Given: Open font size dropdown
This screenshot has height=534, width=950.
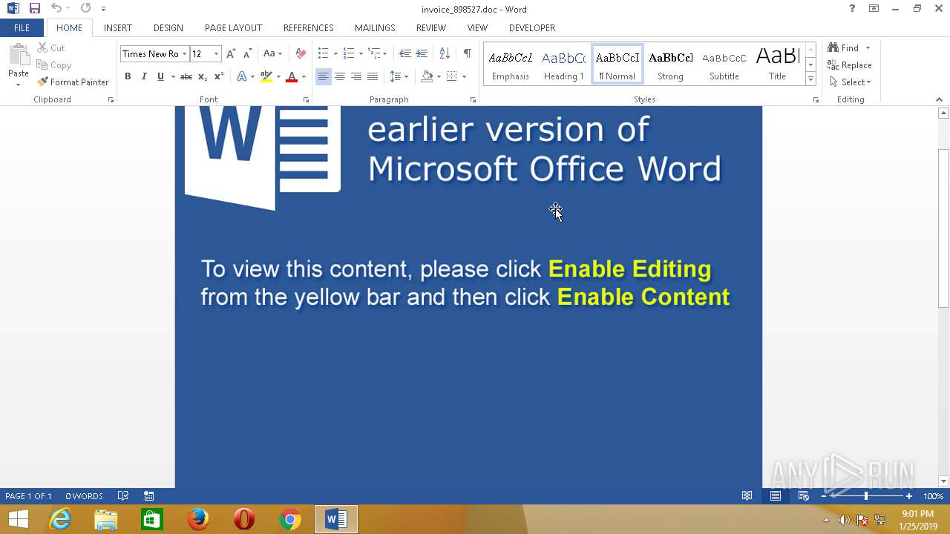Looking at the screenshot, I should point(216,53).
